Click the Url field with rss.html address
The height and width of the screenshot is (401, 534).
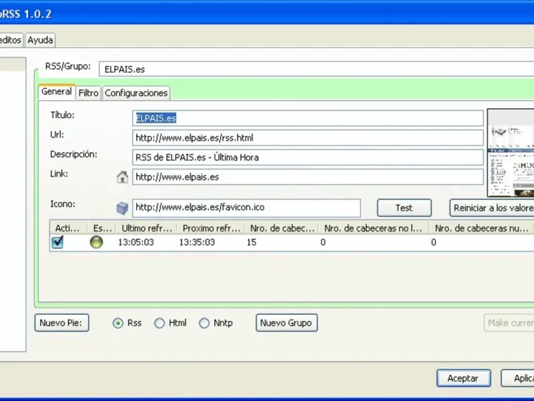coord(308,138)
